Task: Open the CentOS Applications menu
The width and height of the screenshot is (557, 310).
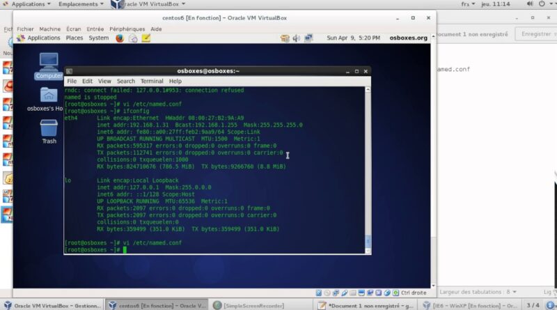Action: (x=39, y=38)
